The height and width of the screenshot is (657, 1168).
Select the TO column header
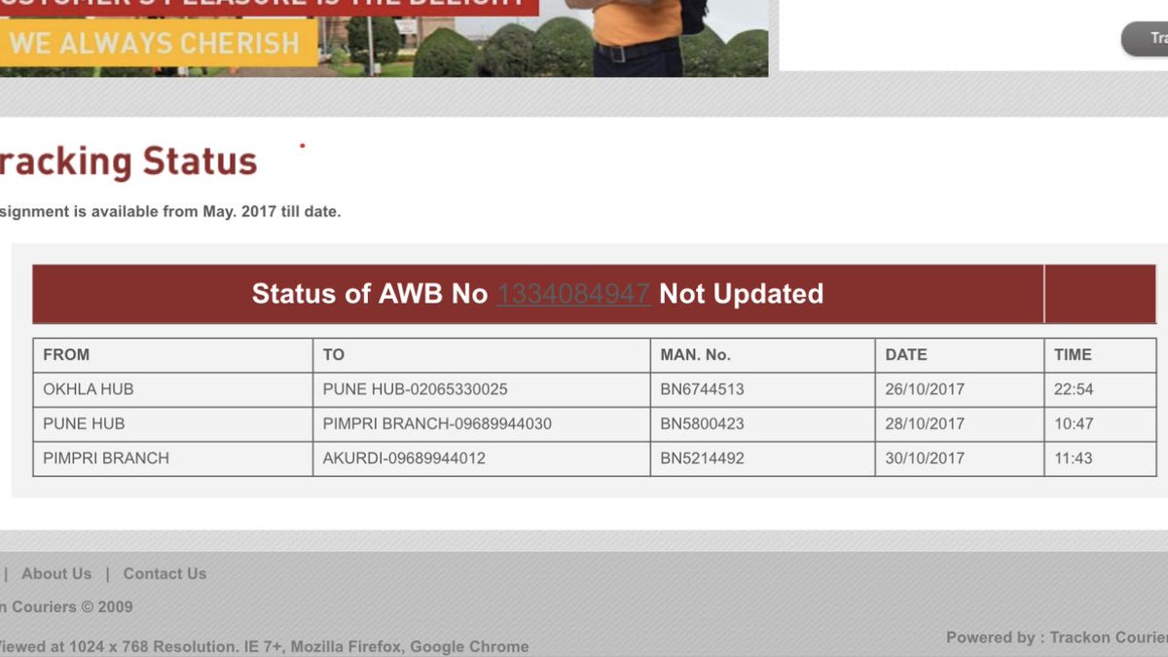pos(482,355)
